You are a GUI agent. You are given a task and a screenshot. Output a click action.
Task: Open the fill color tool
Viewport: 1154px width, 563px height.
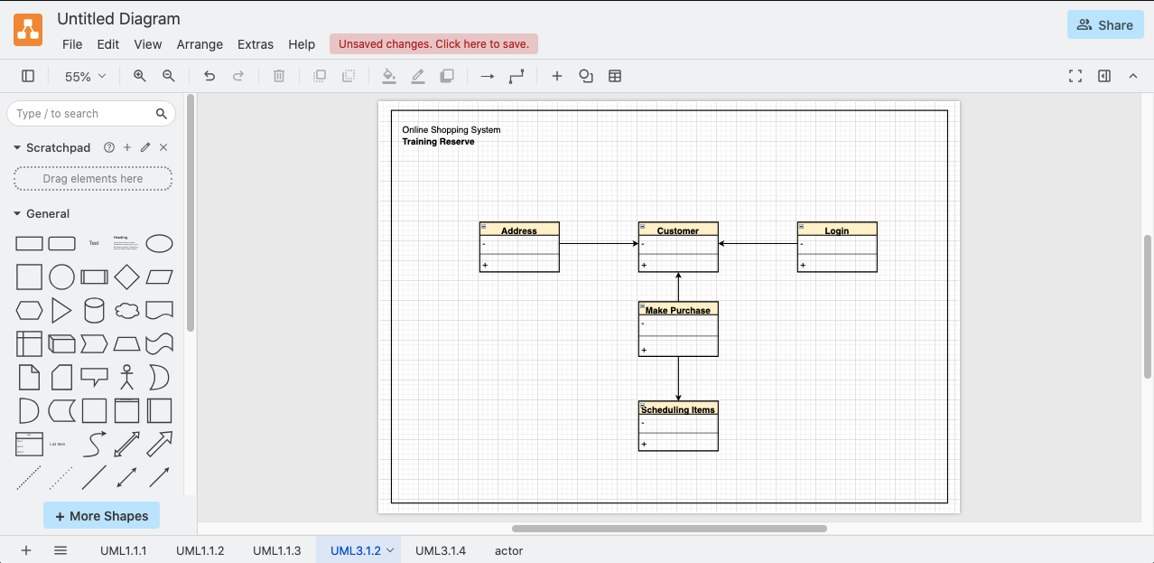click(389, 77)
